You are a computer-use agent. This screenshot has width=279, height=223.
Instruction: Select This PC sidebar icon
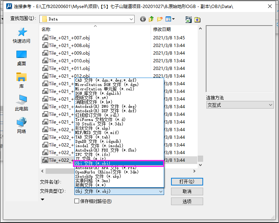(x=22, y=103)
